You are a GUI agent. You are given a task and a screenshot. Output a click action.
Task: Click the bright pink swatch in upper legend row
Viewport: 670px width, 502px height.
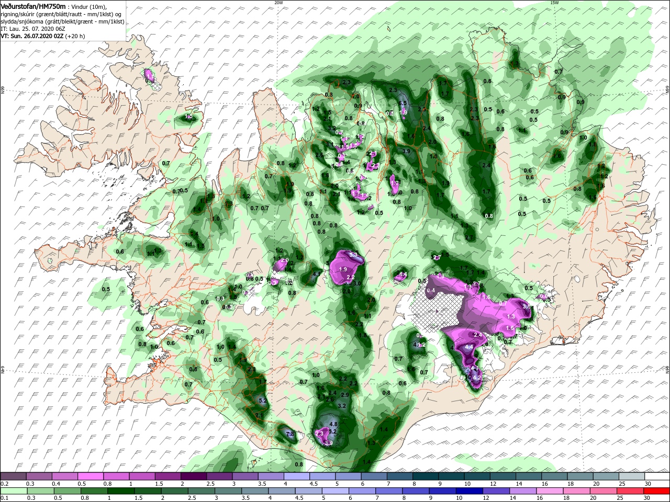pyautogui.click(x=90, y=476)
